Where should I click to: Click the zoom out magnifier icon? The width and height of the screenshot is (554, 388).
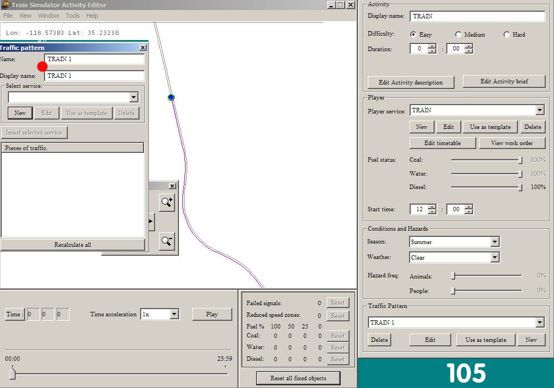click(167, 241)
